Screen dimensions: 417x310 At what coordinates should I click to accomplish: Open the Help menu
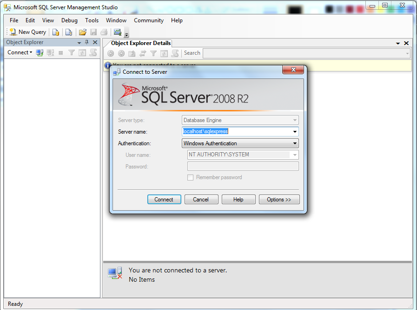pos(177,20)
